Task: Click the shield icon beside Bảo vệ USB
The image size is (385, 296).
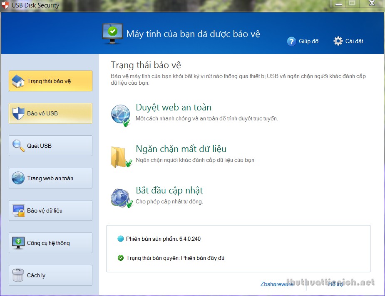Action: click(x=18, y=113)
